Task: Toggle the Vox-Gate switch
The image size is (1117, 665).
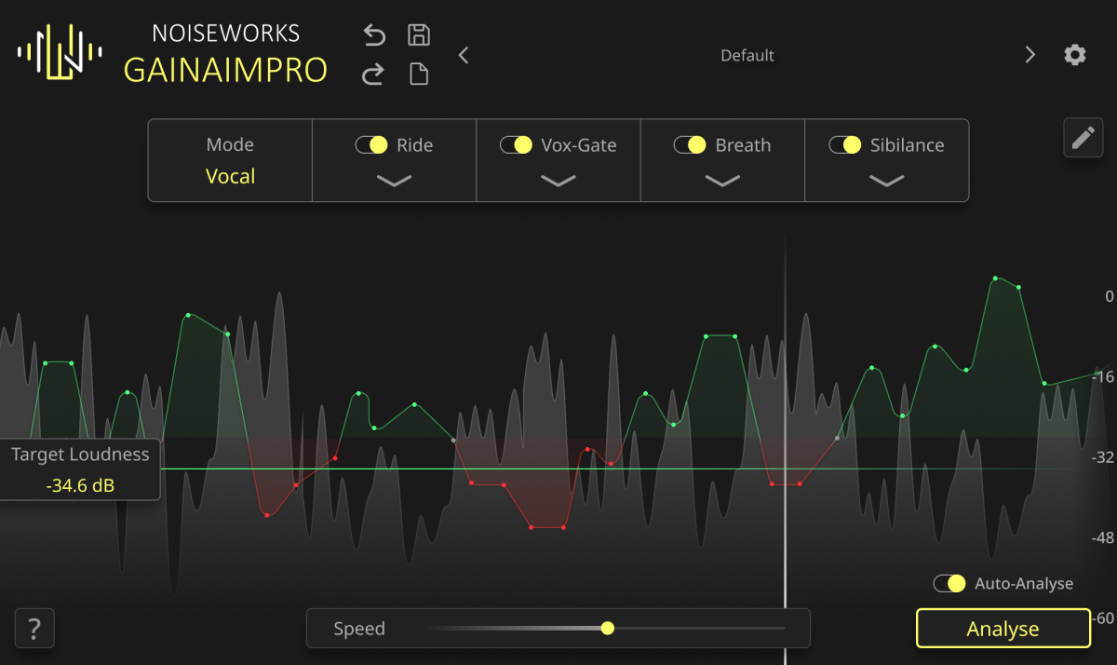Action: click(517, 145)
